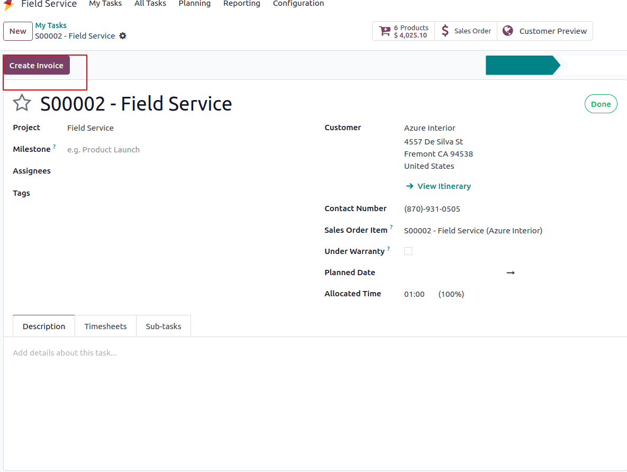Click the Create Invoice button
627x472 pixels.
coord(37,66)
